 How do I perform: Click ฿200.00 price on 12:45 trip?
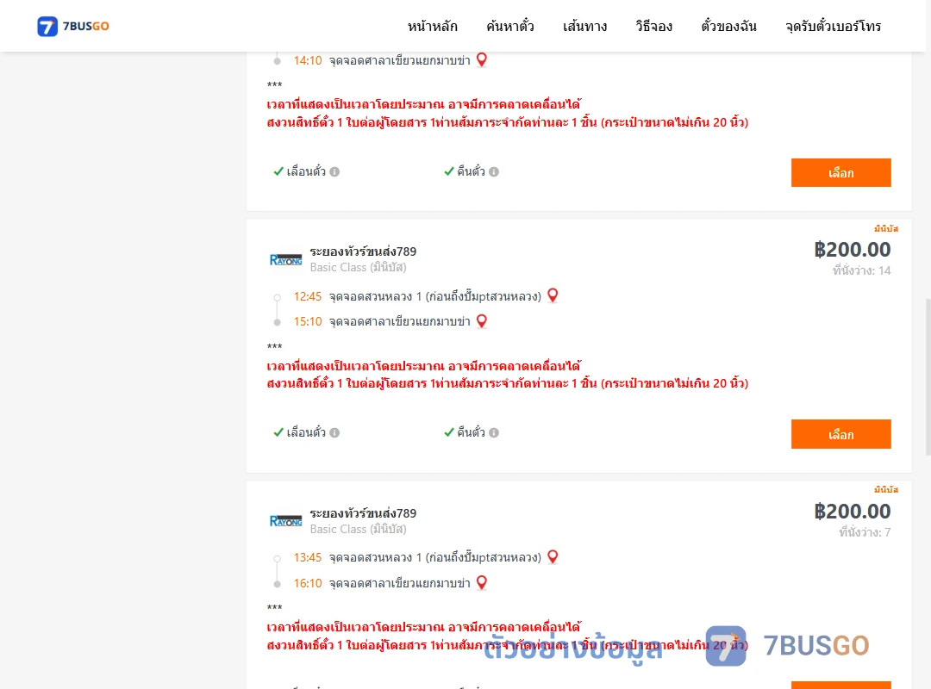tap(852, 250)
